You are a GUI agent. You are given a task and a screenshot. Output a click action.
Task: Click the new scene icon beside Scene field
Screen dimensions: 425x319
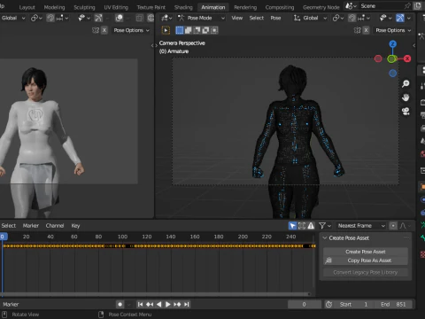coord(417,6)
